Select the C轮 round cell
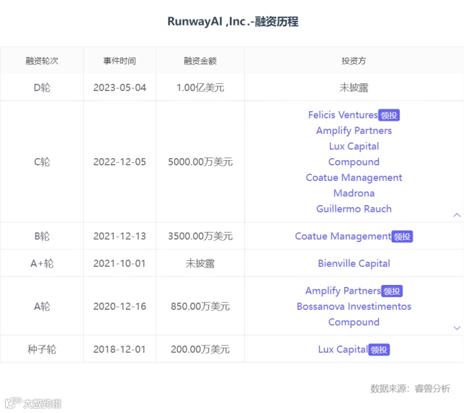The image size is (464, 413). (x=42, y=162)
